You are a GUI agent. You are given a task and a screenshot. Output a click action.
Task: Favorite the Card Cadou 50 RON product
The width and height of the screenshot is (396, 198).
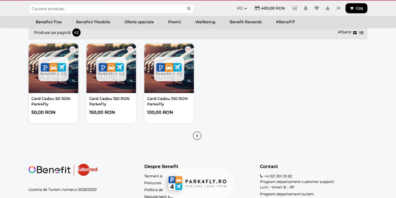(72, 49)
